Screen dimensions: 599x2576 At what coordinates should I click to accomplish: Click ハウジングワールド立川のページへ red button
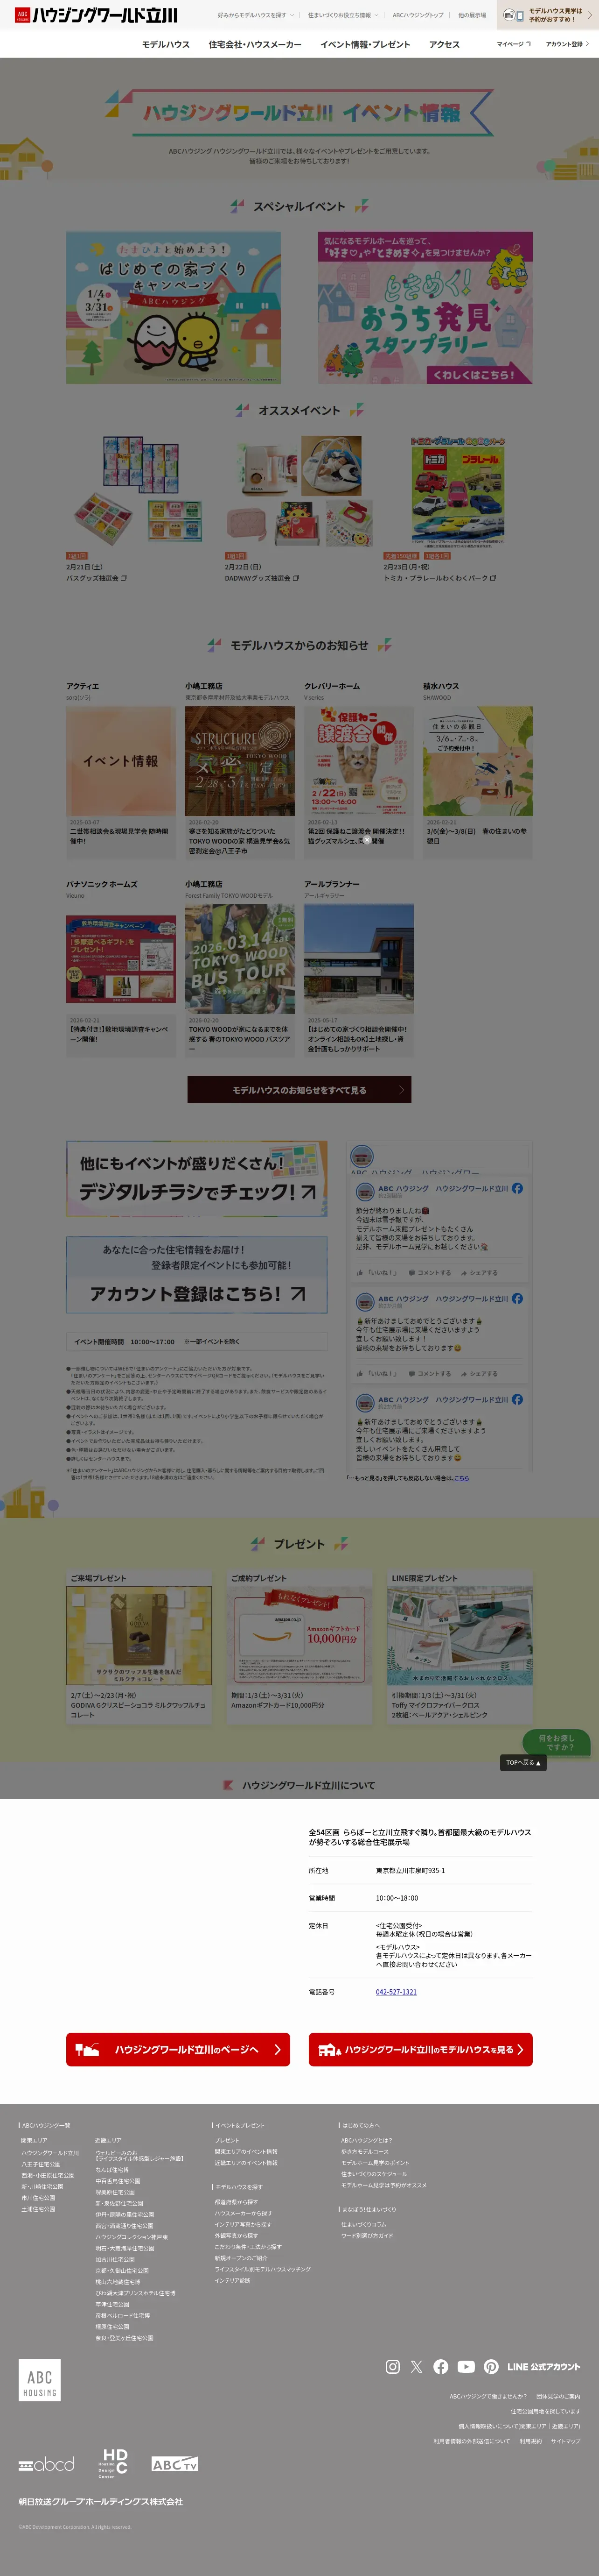click(x=178, y=2049)
